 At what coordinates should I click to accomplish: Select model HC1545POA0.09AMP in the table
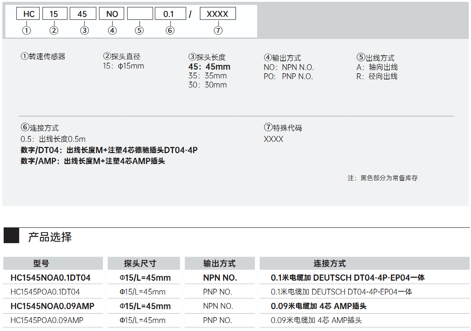tap(47, 320)
